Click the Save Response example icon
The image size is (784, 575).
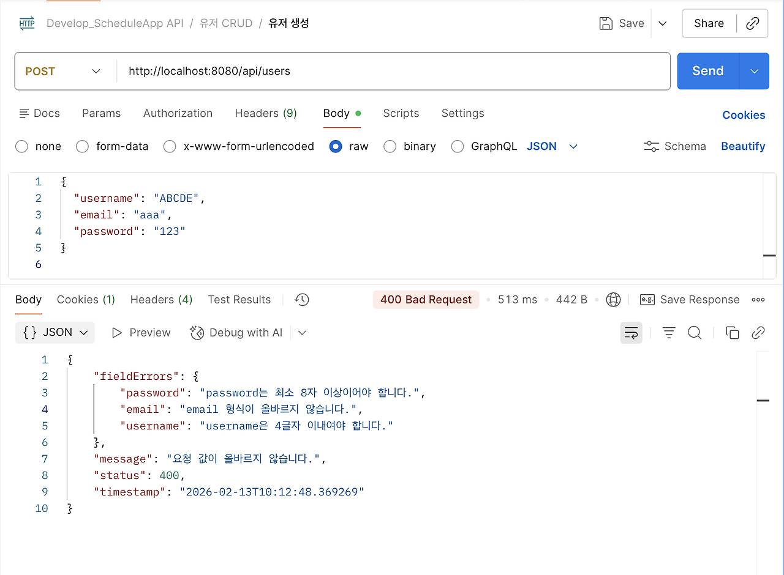tap(647, 300)
